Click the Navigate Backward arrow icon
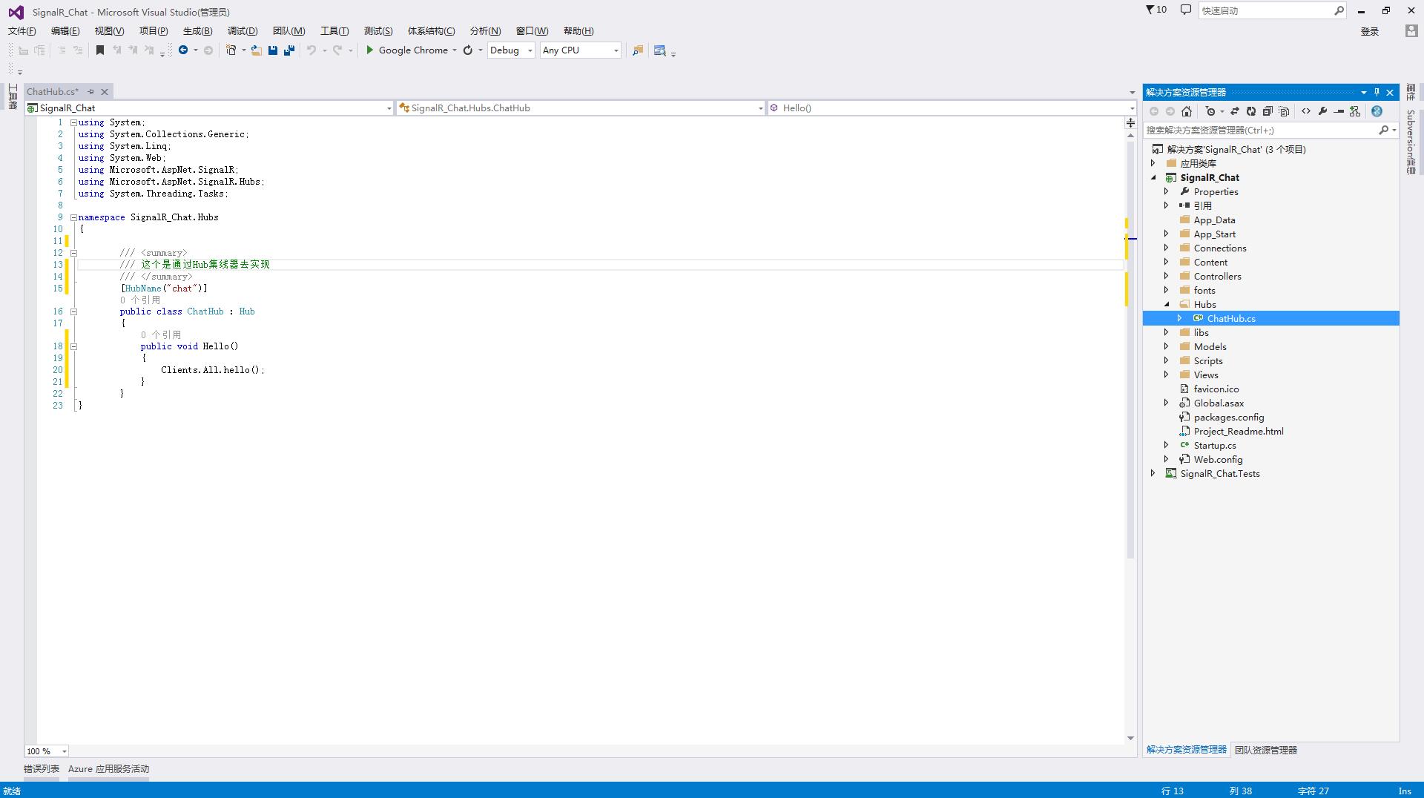Viewport: 1424px width, 798px height. point(182,50)
